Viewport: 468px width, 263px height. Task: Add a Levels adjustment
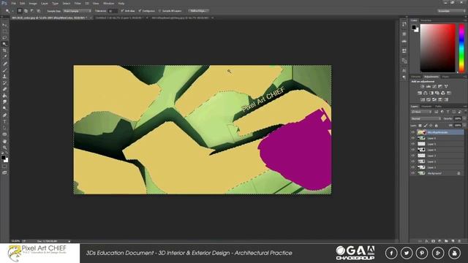point(429,86)
